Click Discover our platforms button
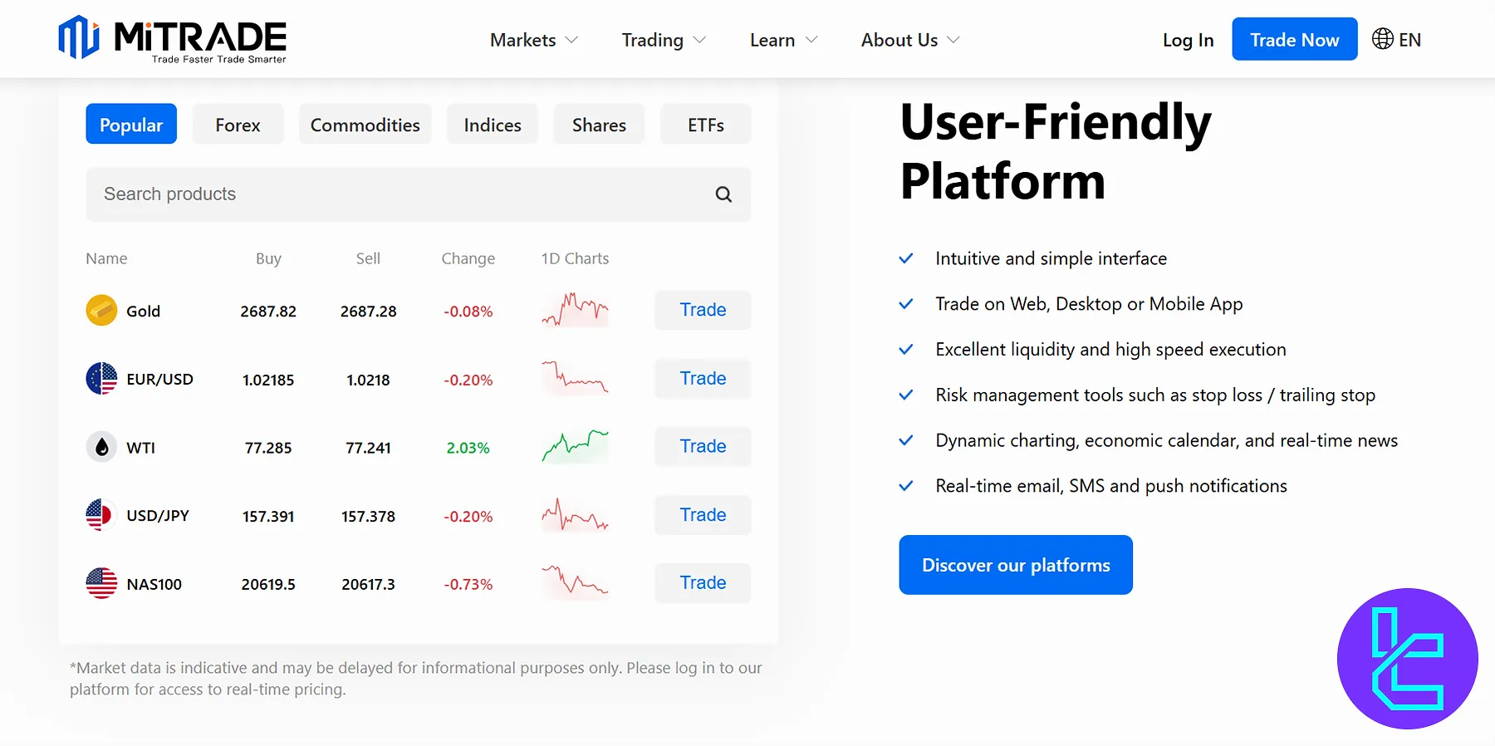 [1016, 565]
